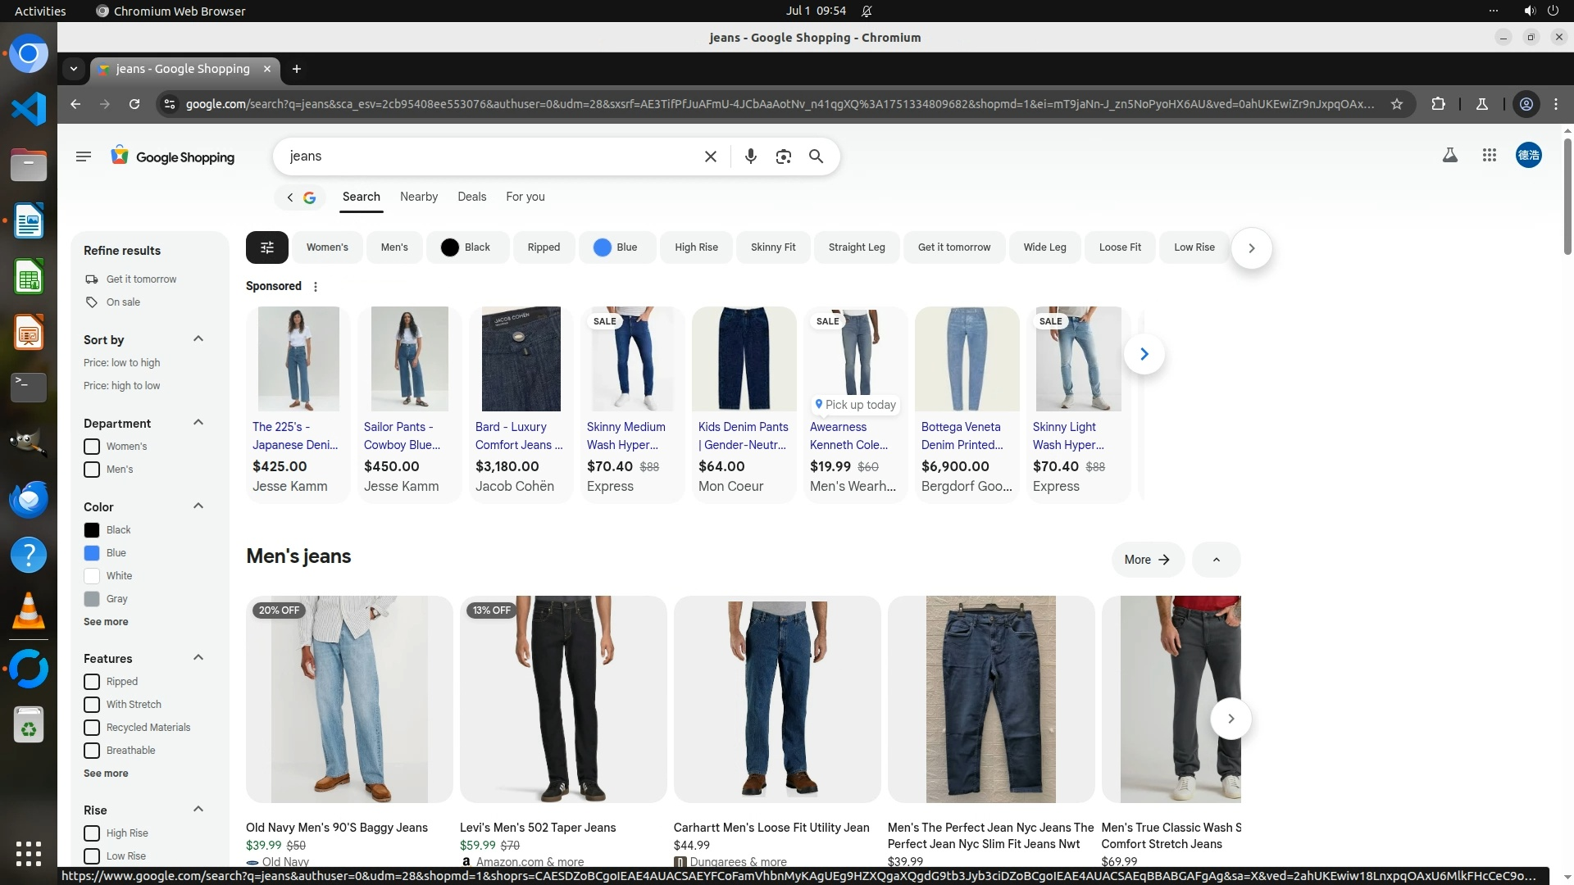Viewport: 1574px width, 885px height.
Task: Collapse the Men's jeans results section
Action: [x=1216, y=560]
